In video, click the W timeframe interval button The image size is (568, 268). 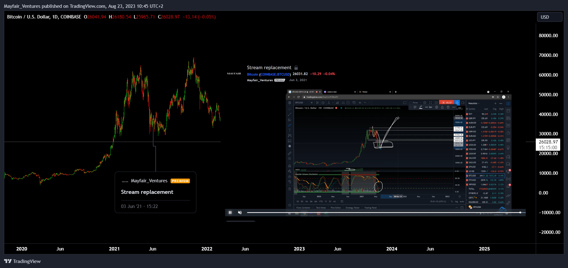(x=312, y=103)
